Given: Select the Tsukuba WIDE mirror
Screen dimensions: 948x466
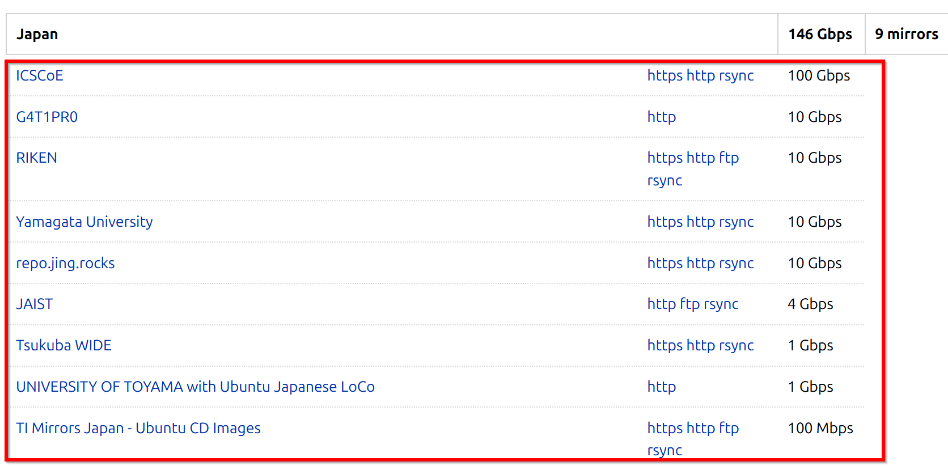Looking at the screenshot, I should [64, 345].
